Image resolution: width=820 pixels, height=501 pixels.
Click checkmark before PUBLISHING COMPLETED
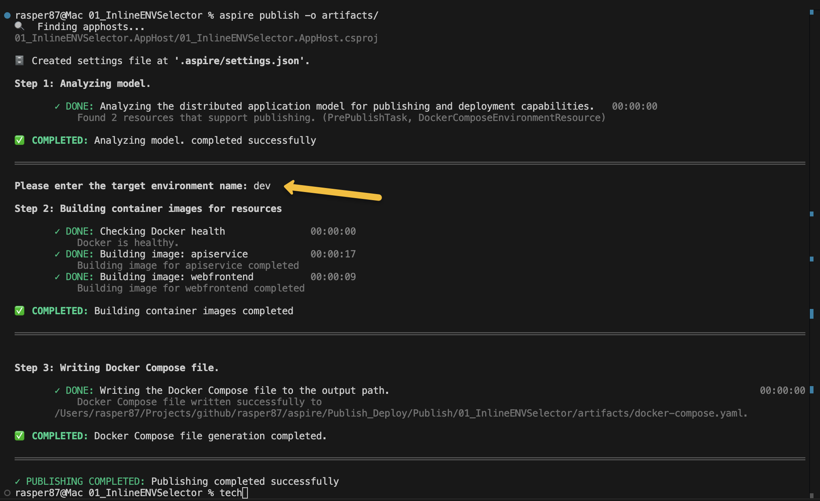pos(17,482)
